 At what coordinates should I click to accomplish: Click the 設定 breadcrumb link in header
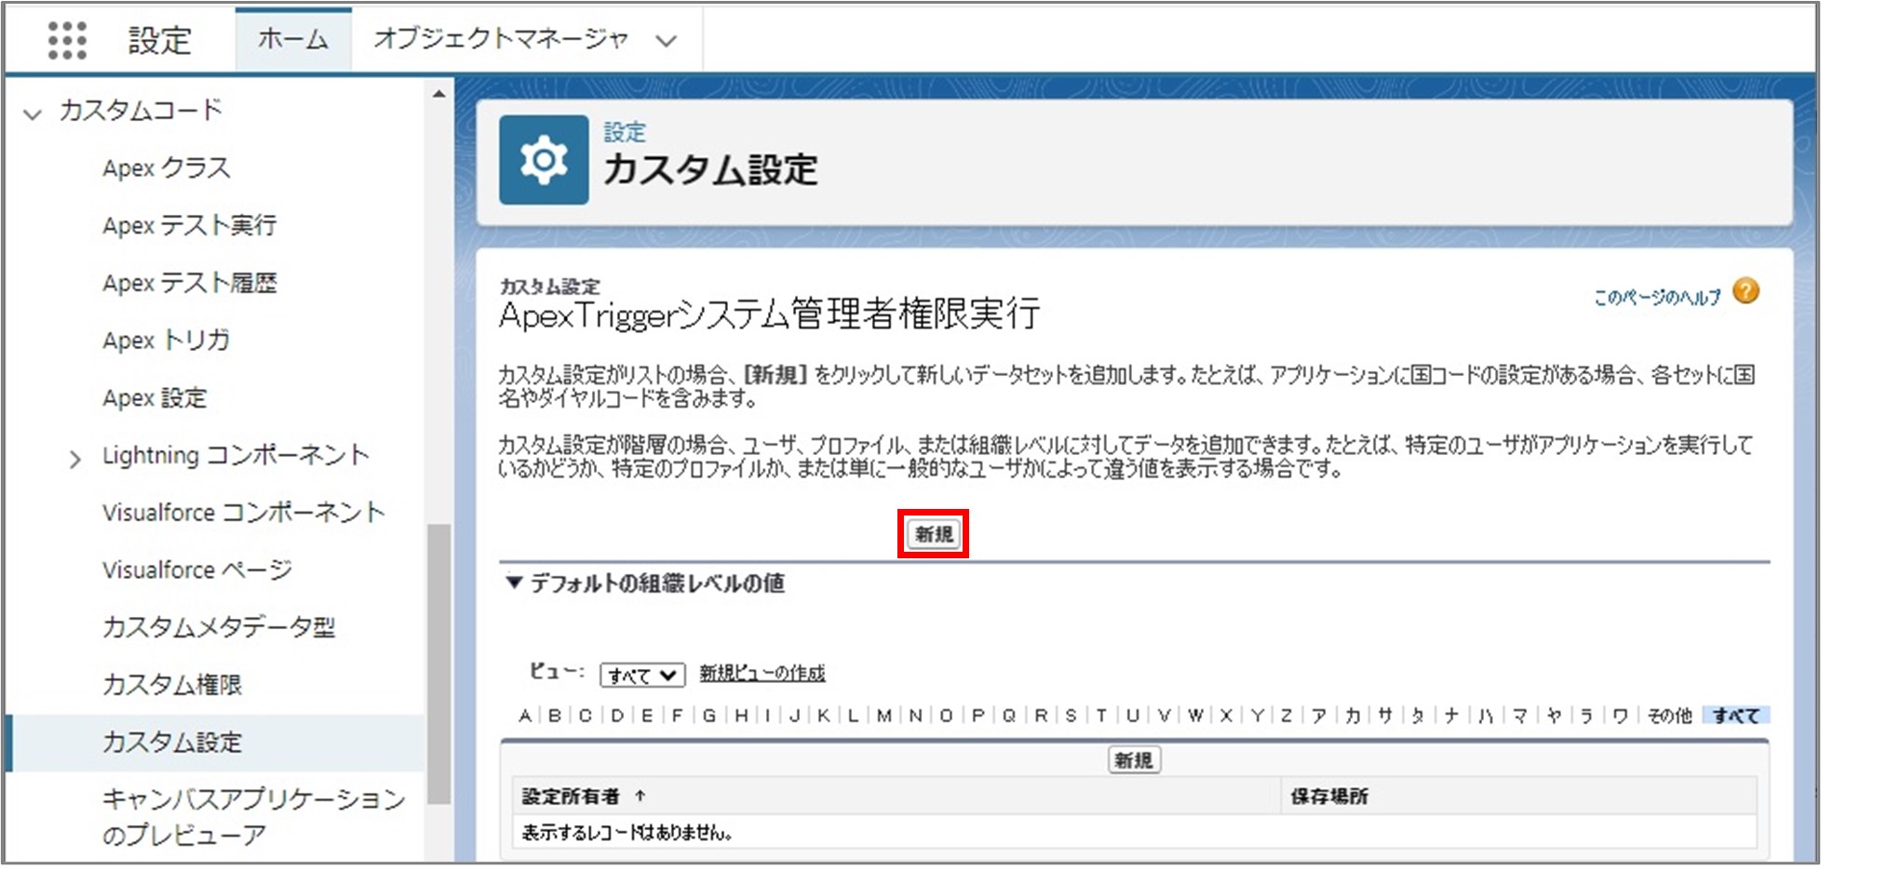[x=625, y=132]
